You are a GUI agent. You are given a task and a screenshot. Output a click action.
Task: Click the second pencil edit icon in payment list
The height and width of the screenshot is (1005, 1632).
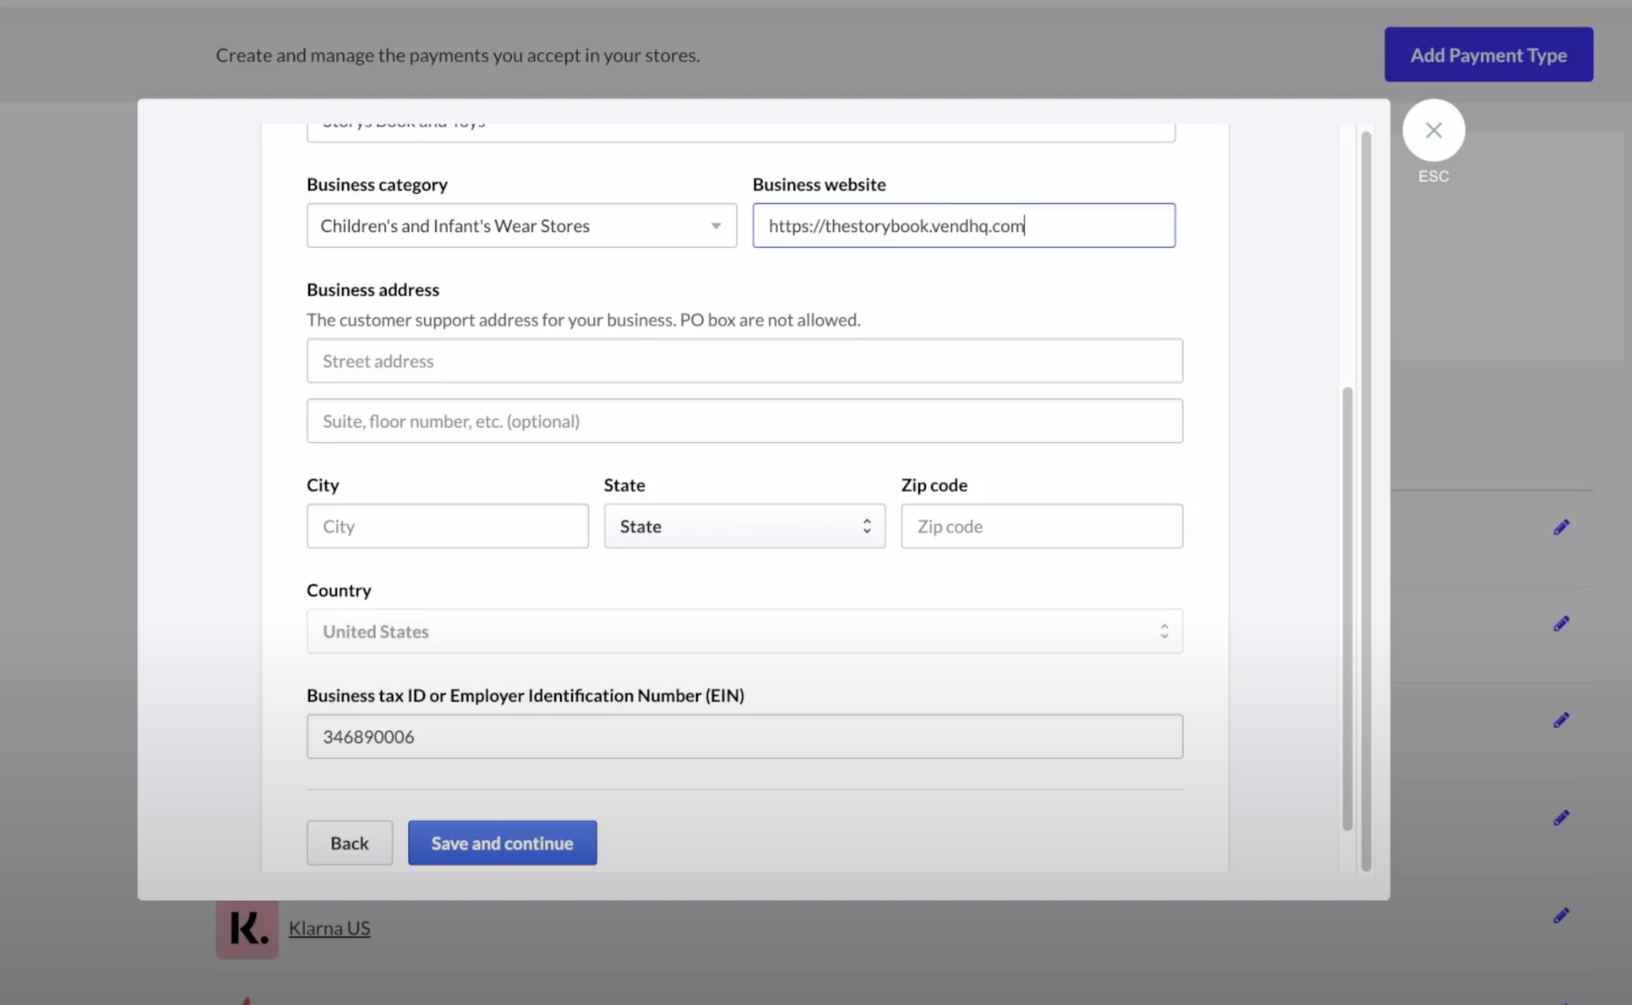1562,623
